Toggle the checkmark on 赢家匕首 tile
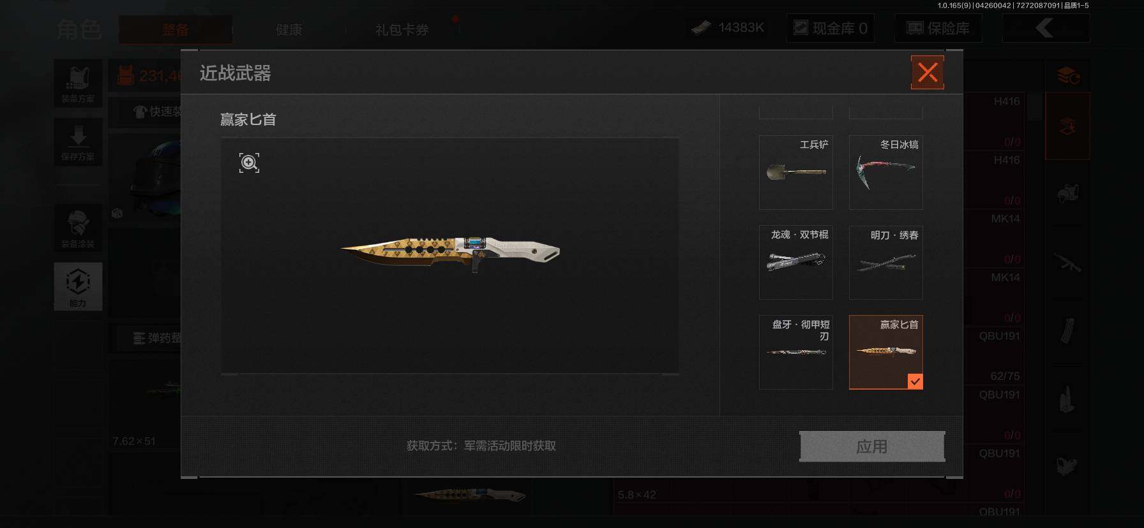This screenshot has height=528, width=1144. (915, 381)
